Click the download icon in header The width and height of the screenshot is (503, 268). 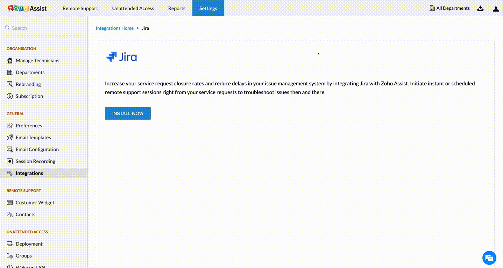pos(480,8)
